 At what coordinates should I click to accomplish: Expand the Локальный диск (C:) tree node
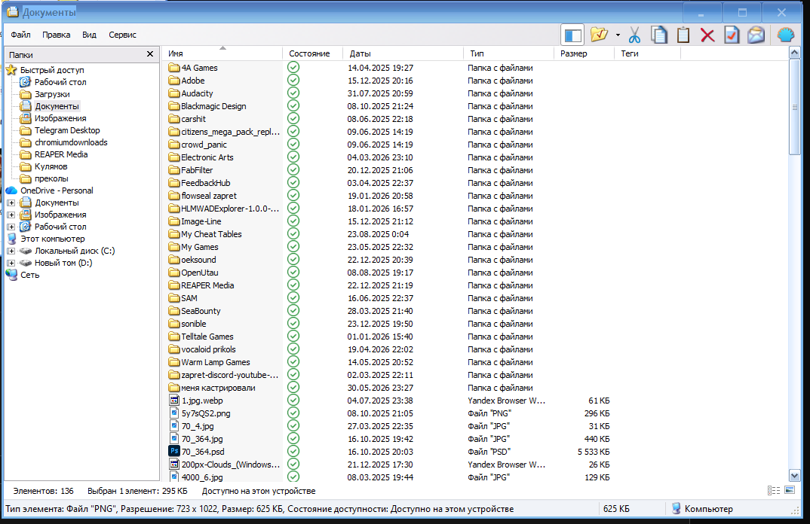coord(11,251)
